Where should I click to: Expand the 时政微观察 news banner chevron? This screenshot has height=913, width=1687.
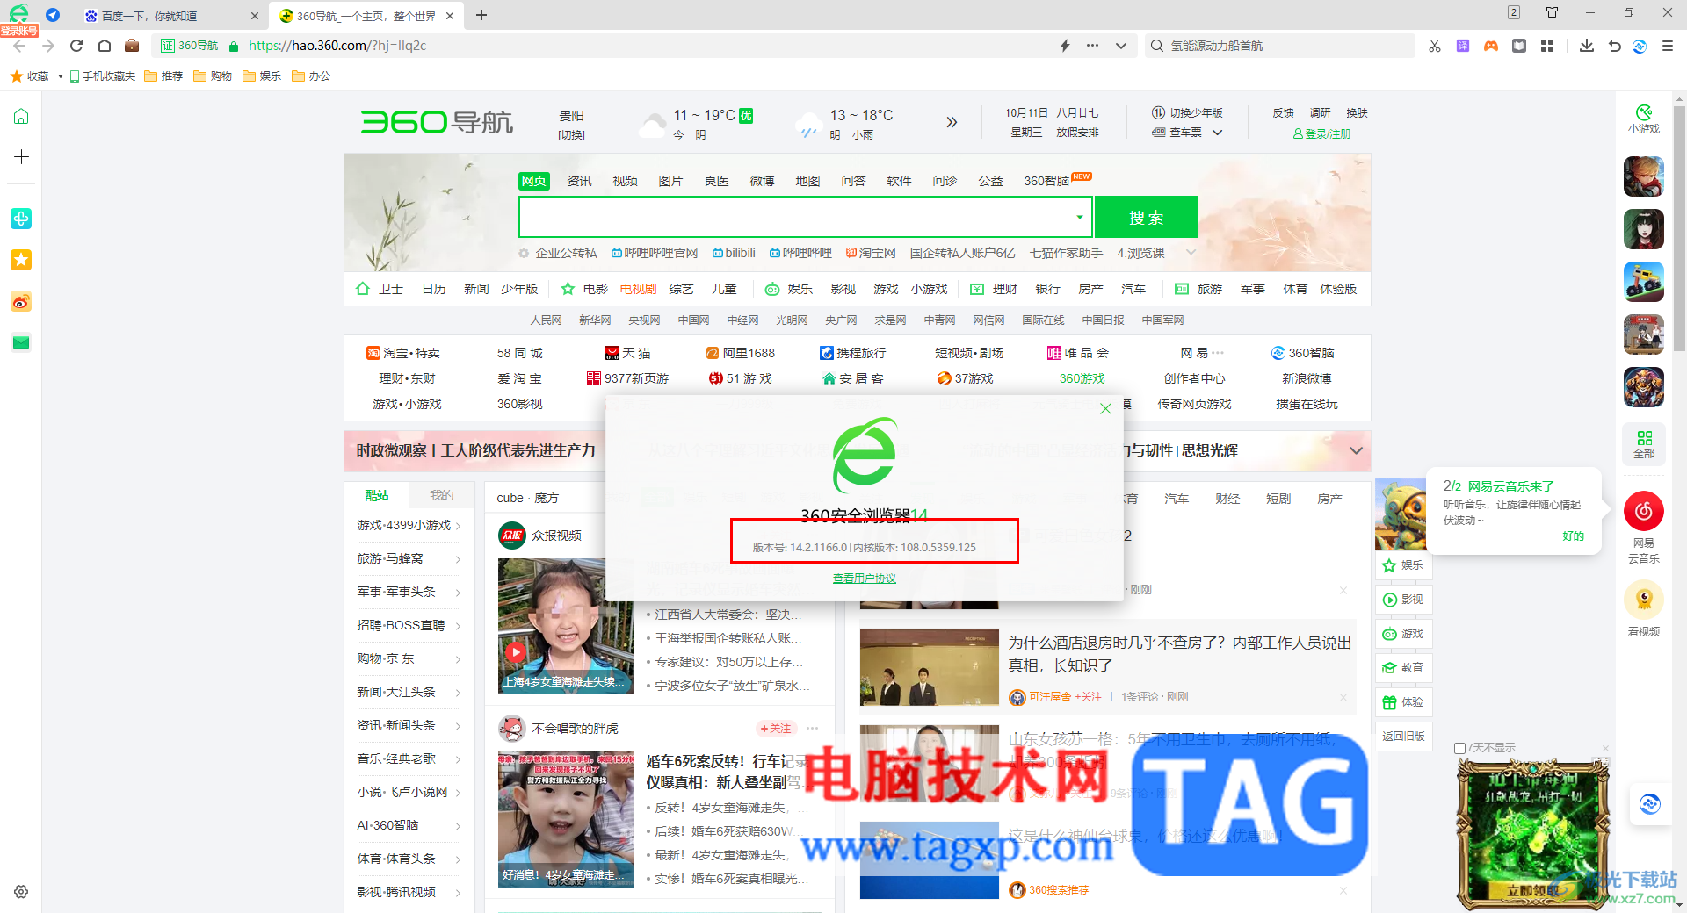tap(1356, 450)
